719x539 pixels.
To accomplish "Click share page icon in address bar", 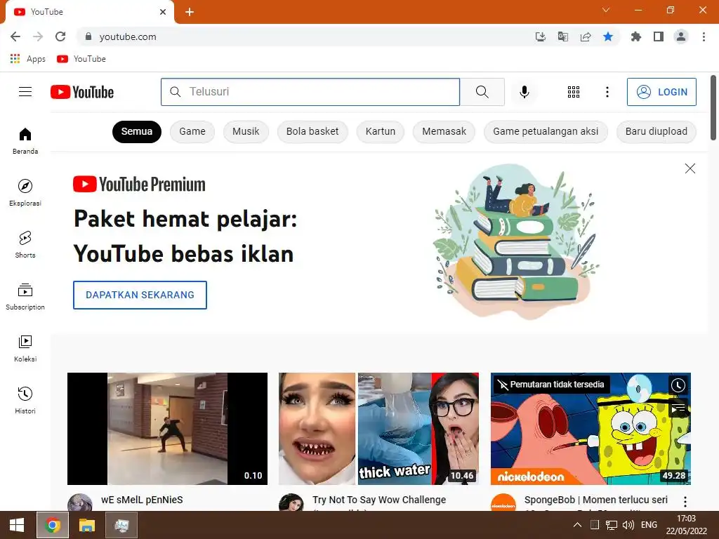I will click(586, 36).
